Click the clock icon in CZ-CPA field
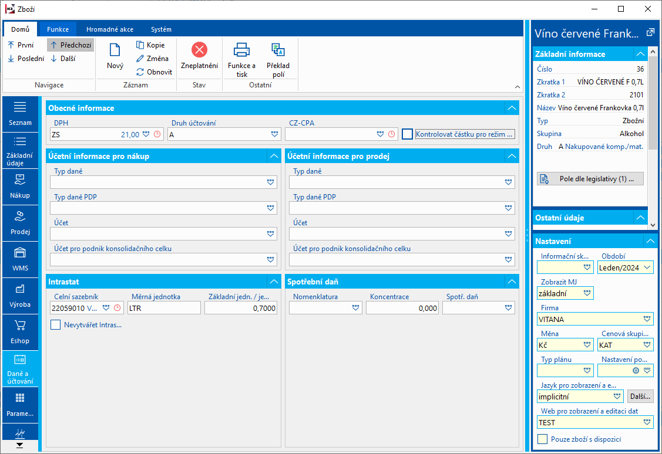Screen dimensions: 662x454 pos(392,134)
